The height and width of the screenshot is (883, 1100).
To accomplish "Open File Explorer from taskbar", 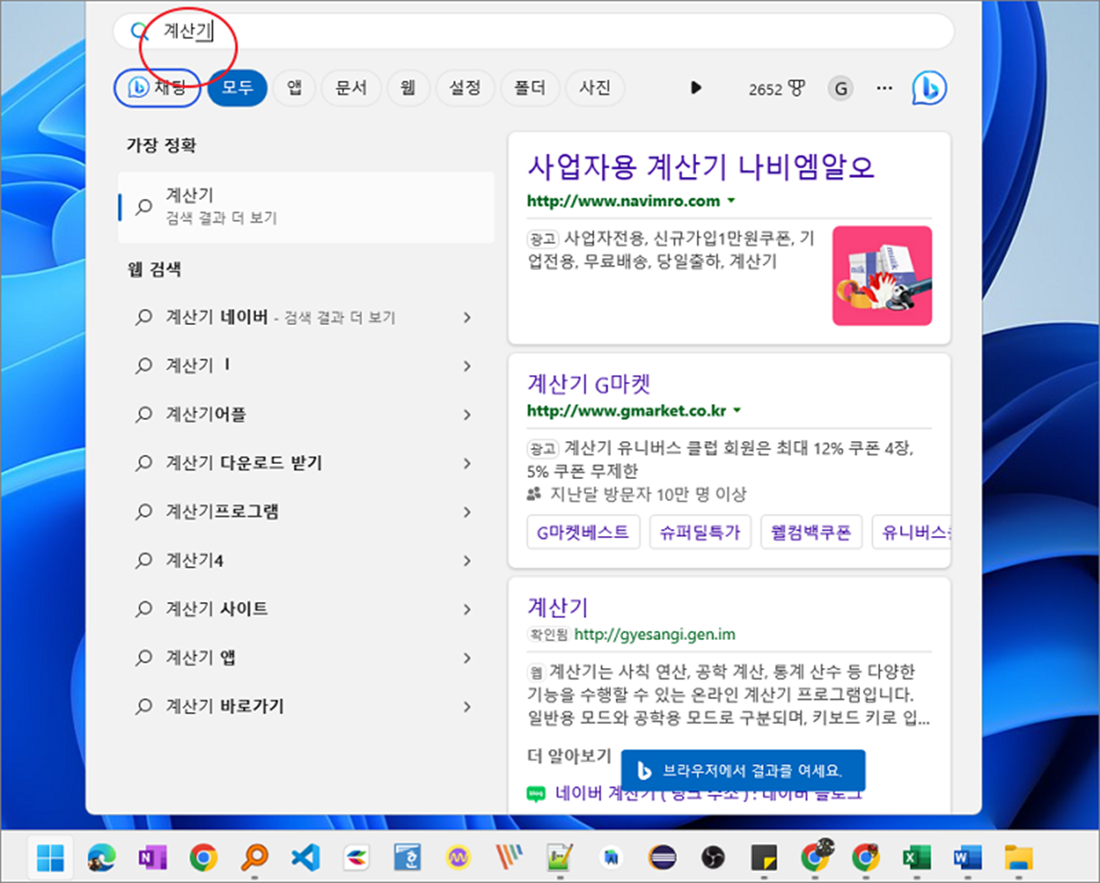I will (x=1019, y=857).
